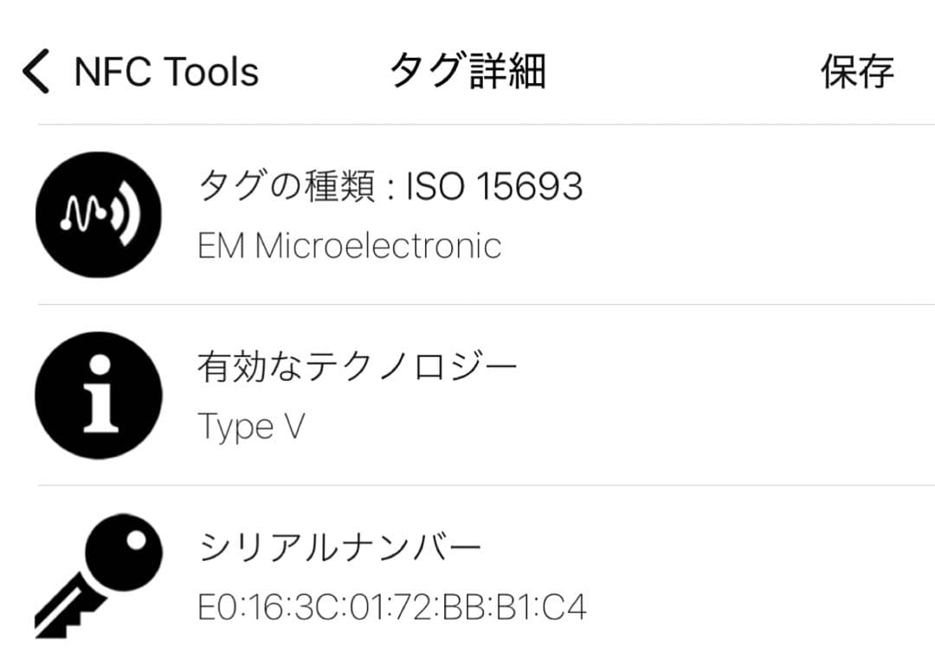This screenshot has width=935, height=659.
Task: Tap the 保存 save button
Action: tap(857, 71)
